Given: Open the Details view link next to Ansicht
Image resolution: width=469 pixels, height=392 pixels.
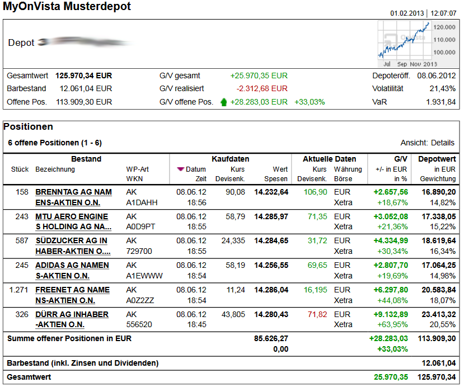Looking at the screenshot, I should pos(443,143).
